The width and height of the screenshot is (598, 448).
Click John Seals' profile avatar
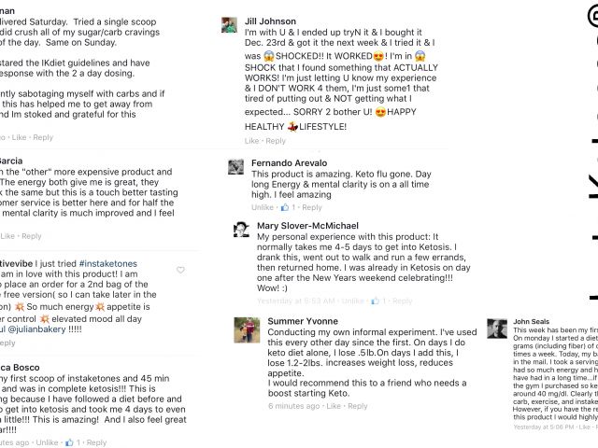[x=496, y=330]
